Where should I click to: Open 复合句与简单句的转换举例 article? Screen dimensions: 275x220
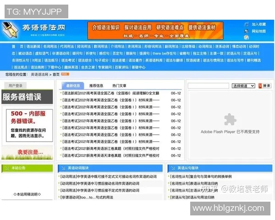point(201,176)
